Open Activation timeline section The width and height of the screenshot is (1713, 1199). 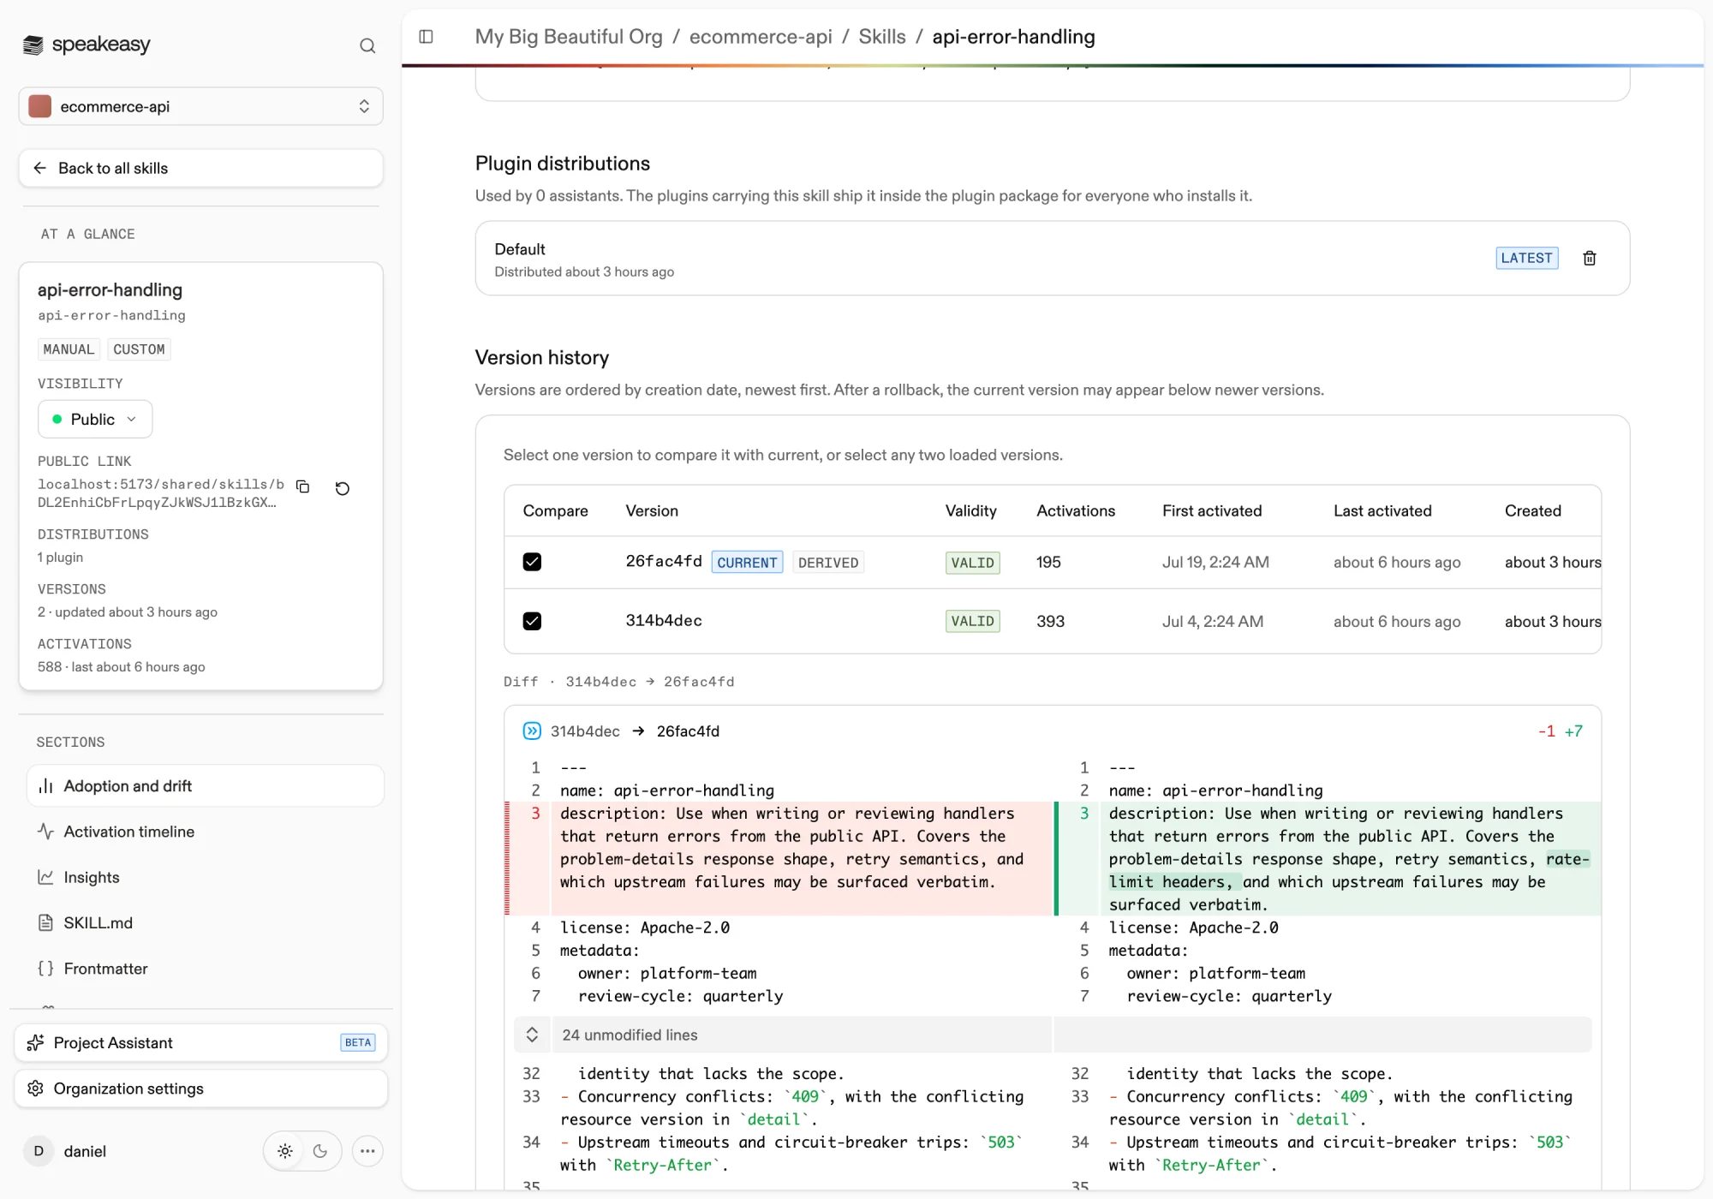coord(206,832)
